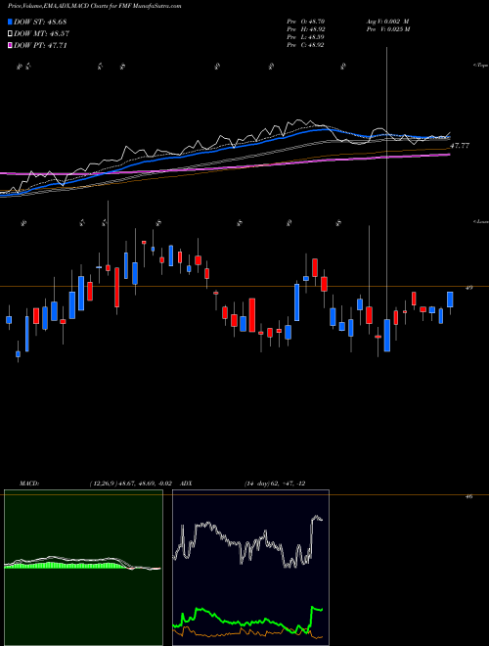This screenshot has height=646, width=489.
Task: Click the 'Pre H: 48.92' value
Action: [306, 29]
